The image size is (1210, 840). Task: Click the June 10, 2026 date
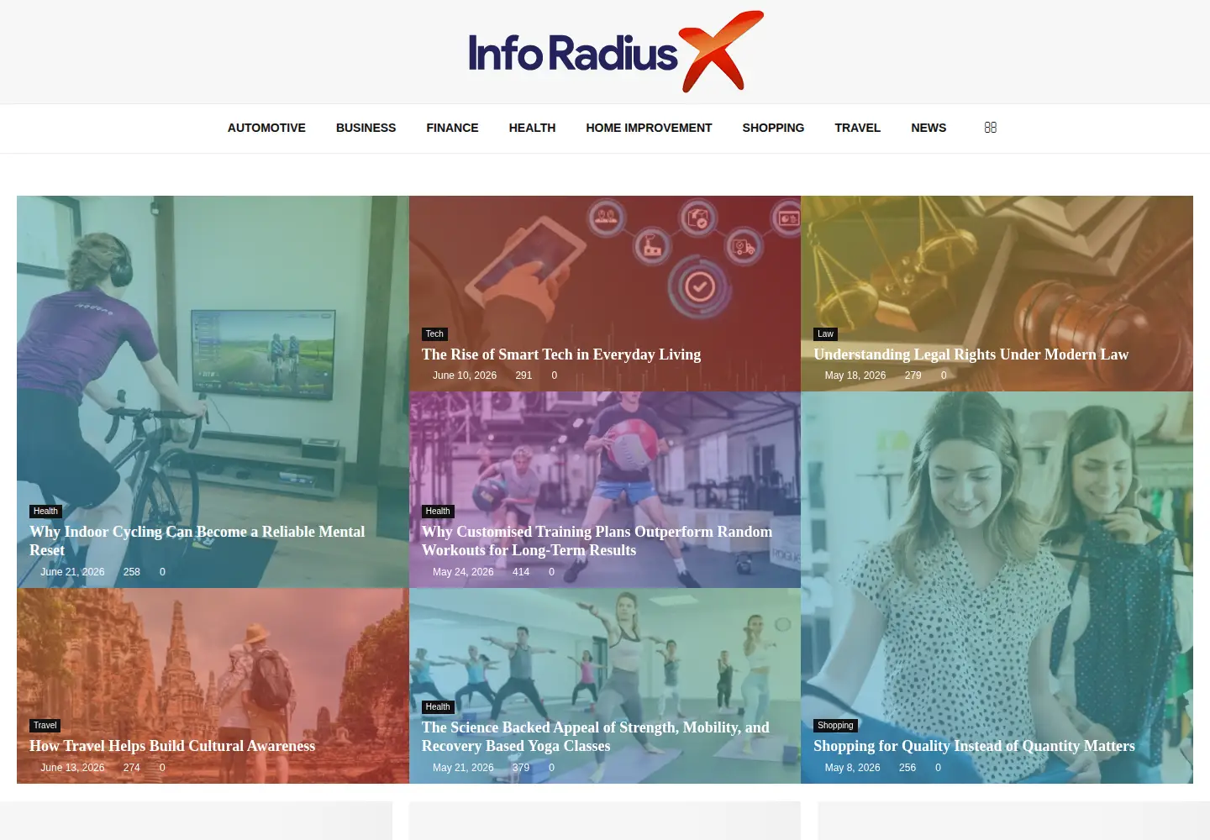(x=465, y=375)
